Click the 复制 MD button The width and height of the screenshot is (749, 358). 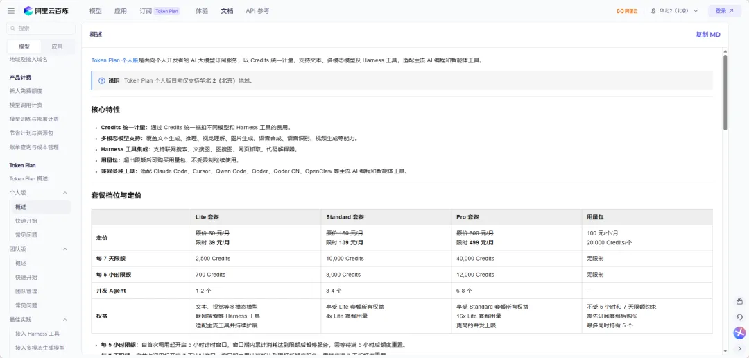708,35
